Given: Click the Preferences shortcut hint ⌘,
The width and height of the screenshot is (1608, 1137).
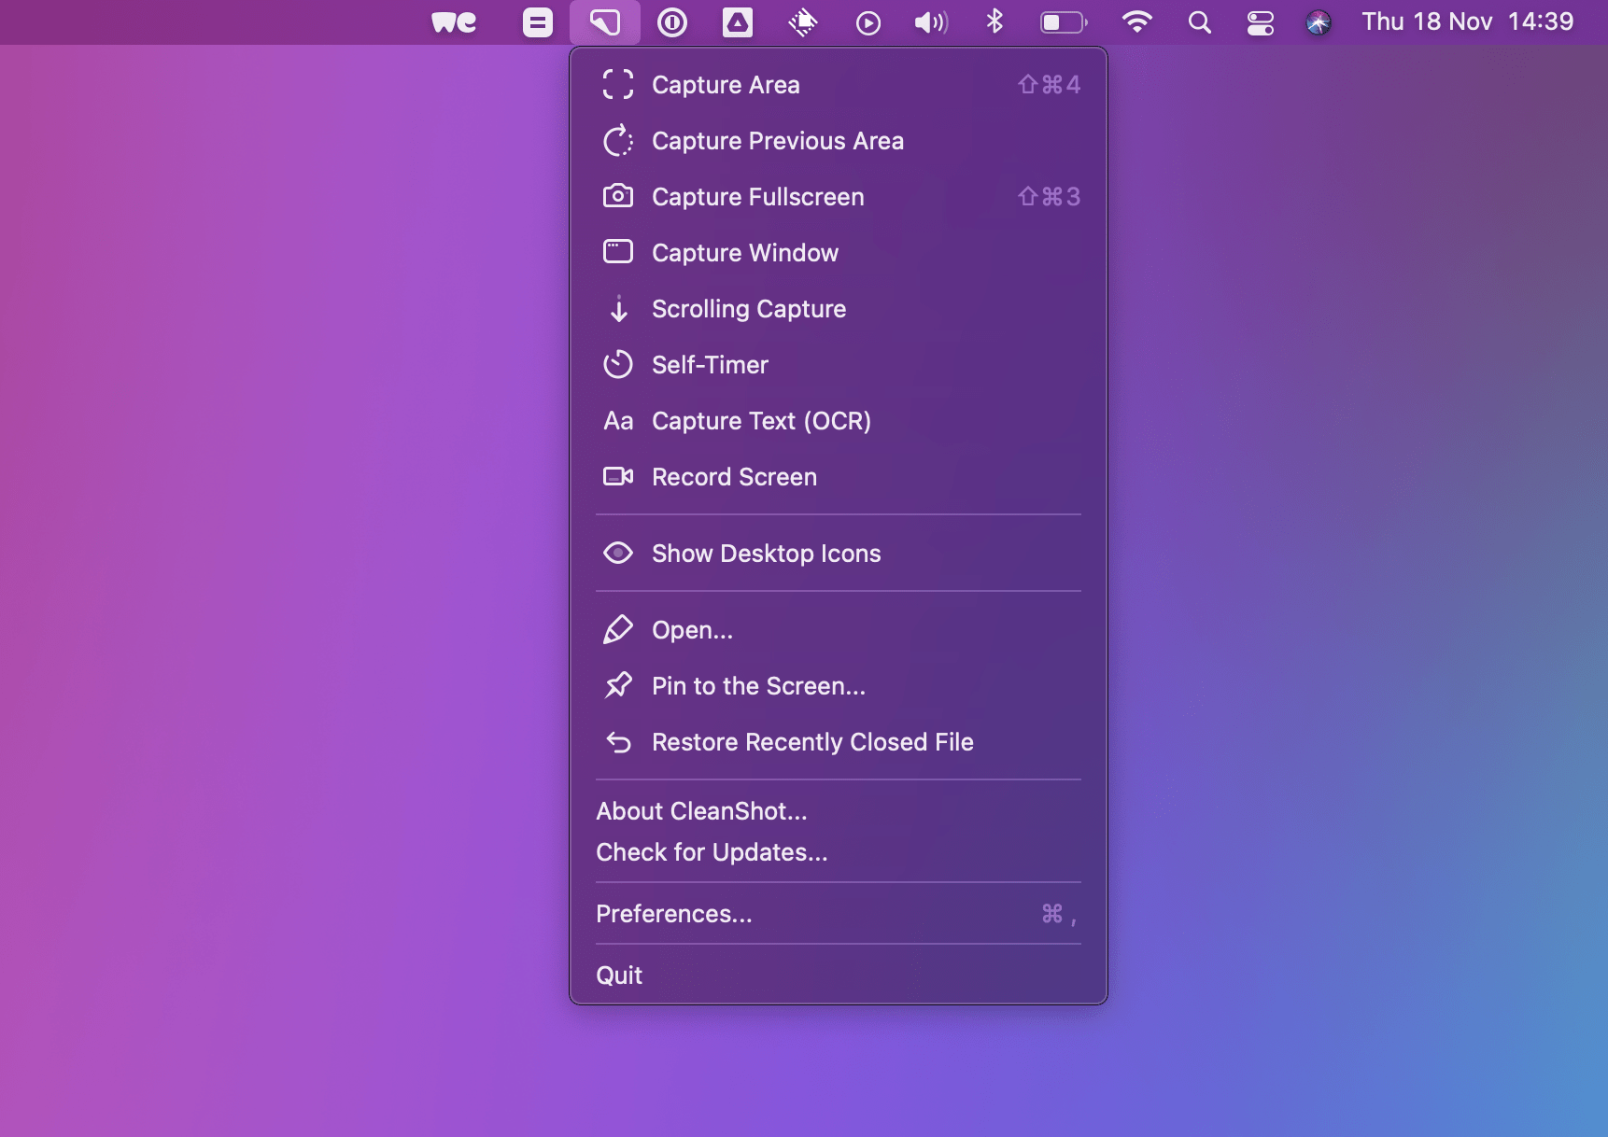Looking at the screenshot, I should tap(1059, 914).
